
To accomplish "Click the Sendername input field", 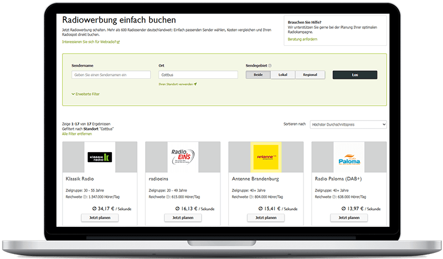I will coord(111,75).
